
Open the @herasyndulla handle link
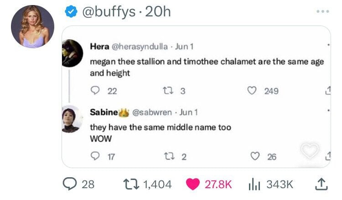(x=140, y=46)
